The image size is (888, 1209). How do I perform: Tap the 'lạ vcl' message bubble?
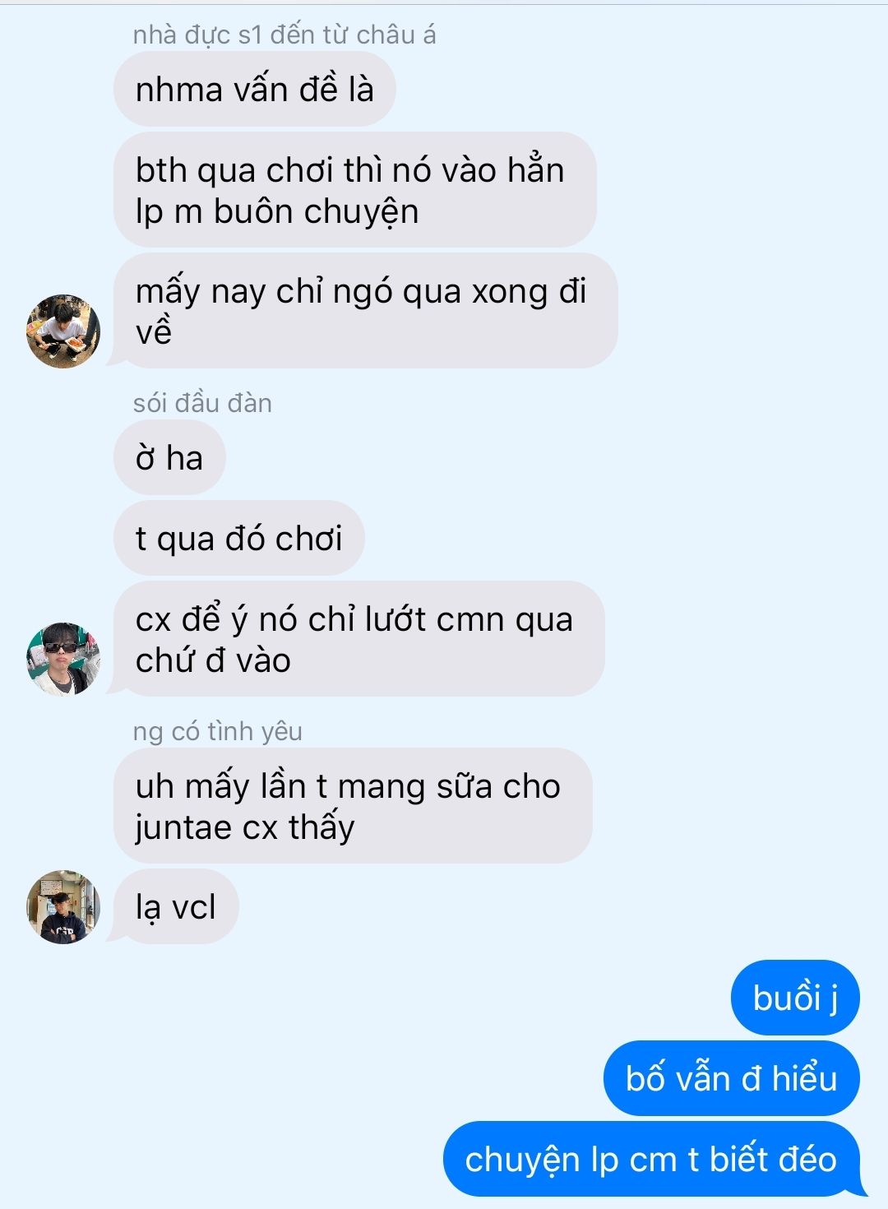coord(176,906)
